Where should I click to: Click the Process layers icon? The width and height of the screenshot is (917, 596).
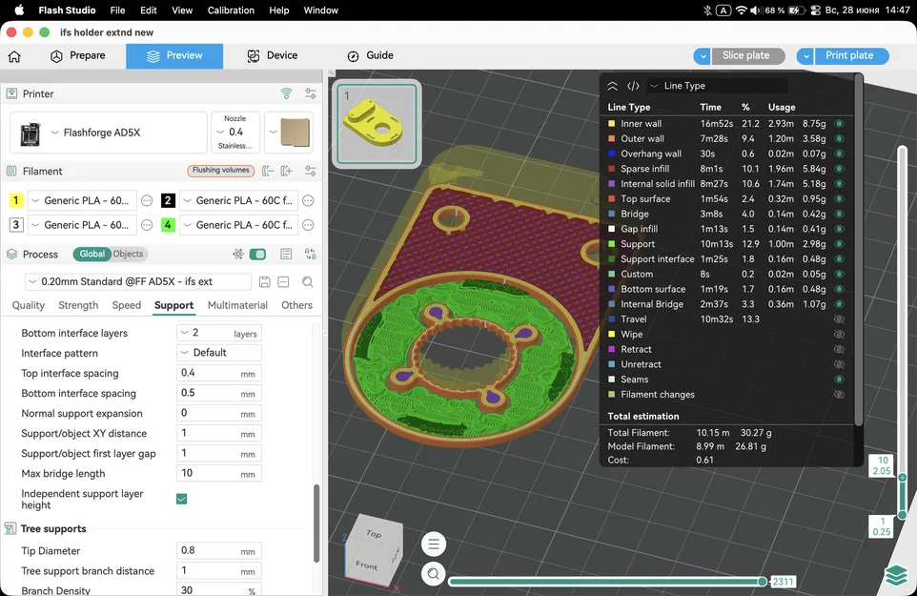click(x=11, y=255)
